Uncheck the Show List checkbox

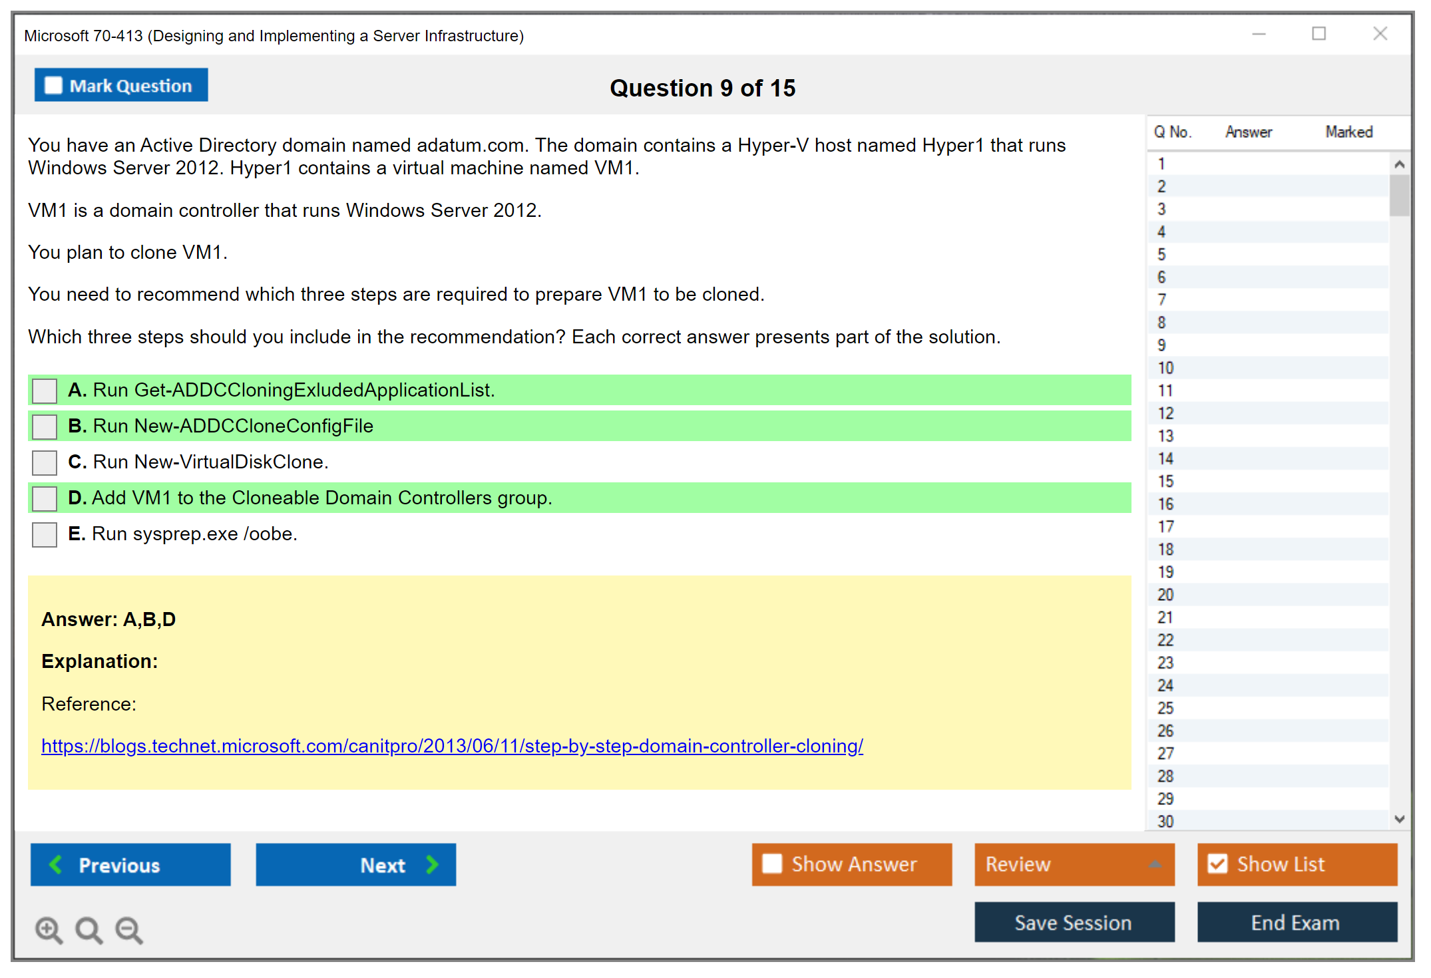pyautogui.click(x=1218, y=864)
